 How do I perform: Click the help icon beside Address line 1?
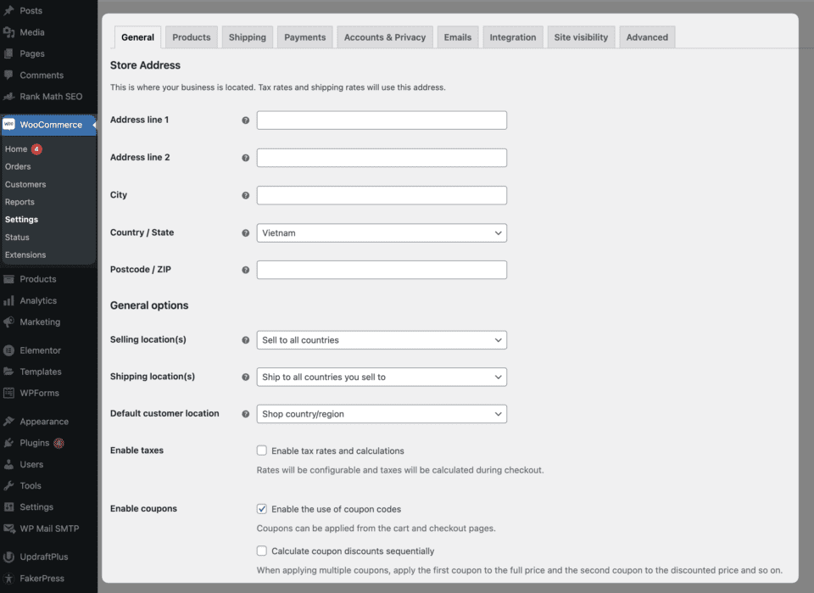point(246,120)
